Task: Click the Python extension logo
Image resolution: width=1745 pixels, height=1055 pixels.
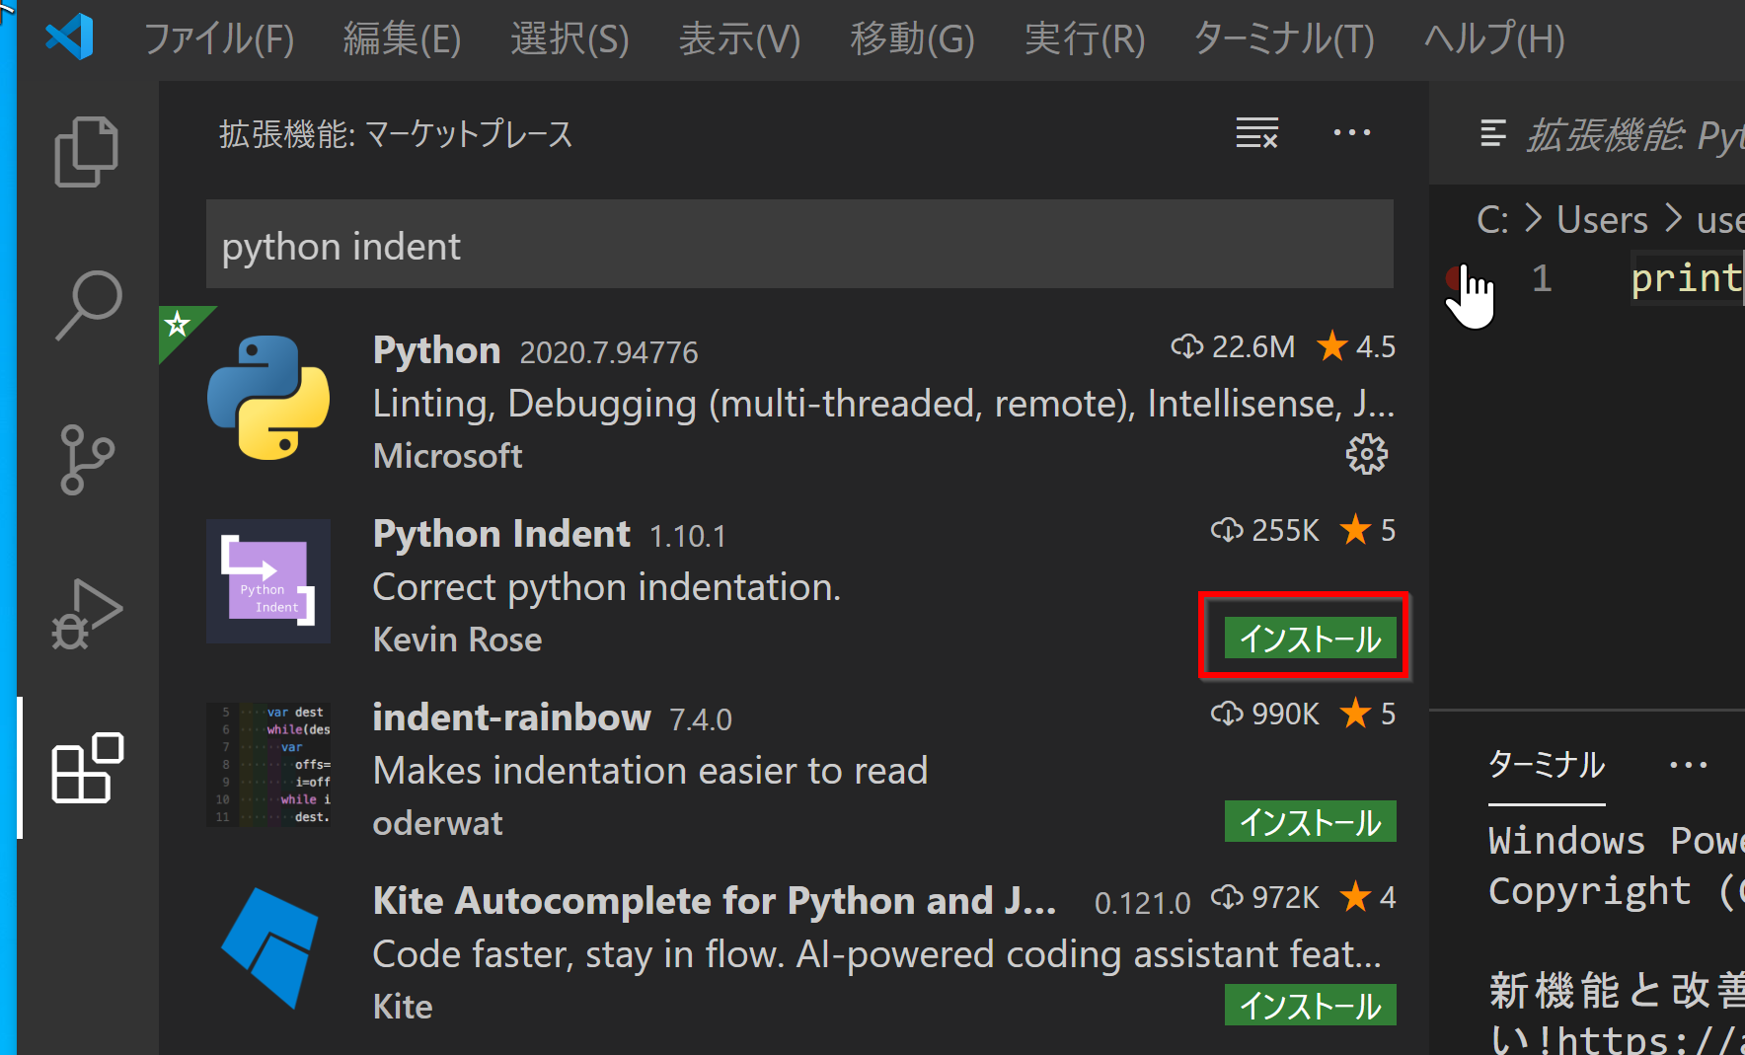Action: pyautogui.click(x=268, y=398)
